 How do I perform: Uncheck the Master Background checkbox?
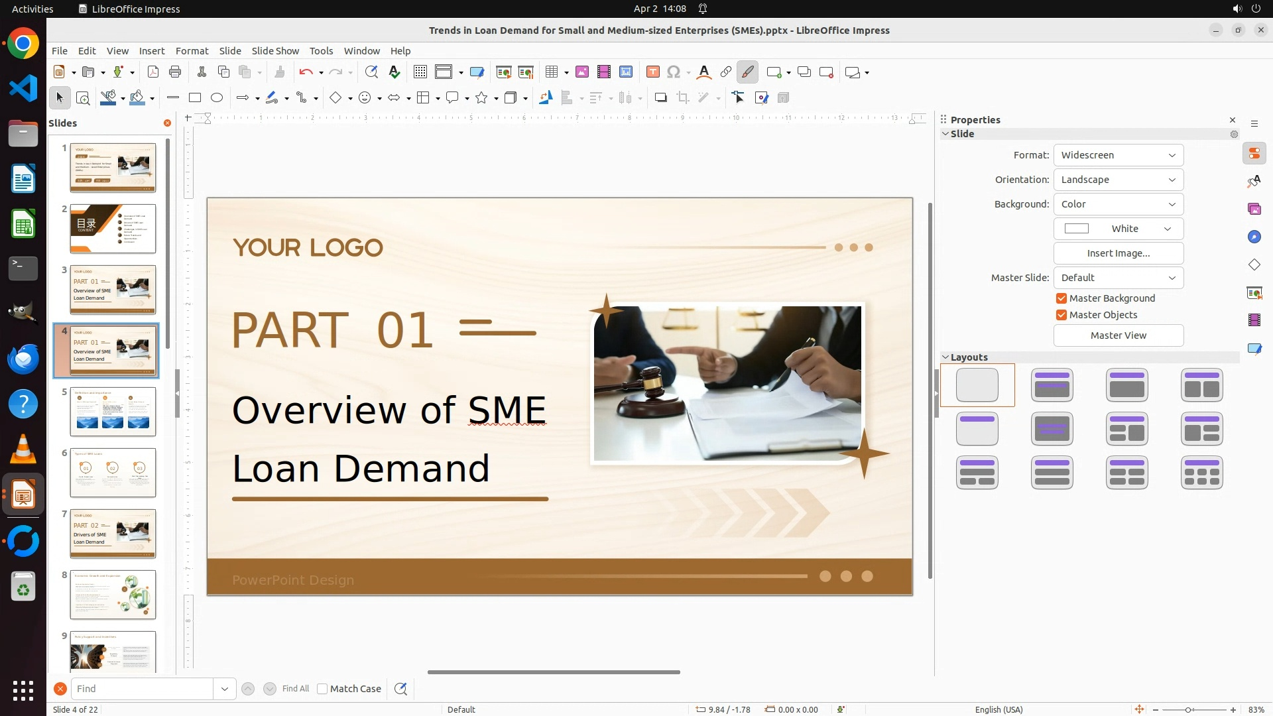tap(1061, 298)
